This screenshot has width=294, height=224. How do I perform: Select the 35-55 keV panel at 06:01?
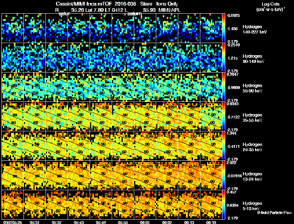[x=145, y=116]
